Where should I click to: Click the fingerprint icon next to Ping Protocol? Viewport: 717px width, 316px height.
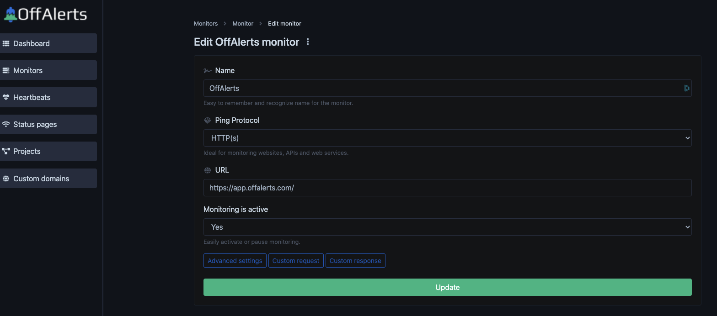(208, 121)
